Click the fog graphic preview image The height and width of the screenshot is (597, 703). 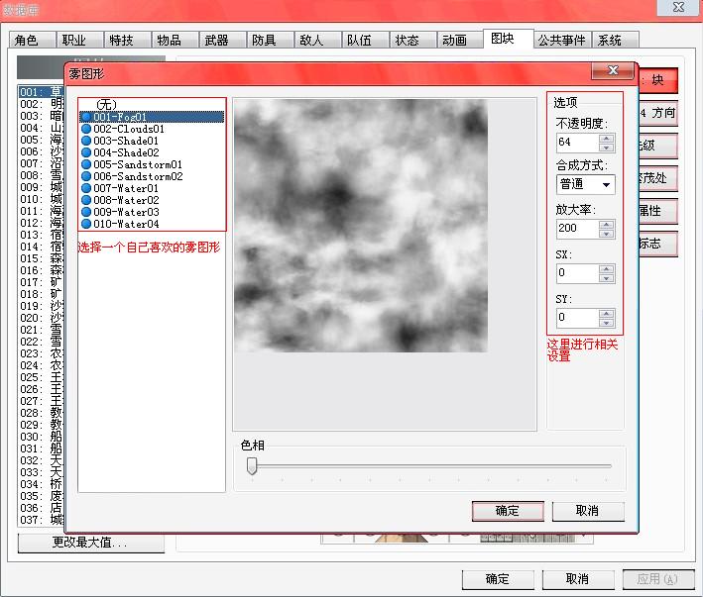coord(361,226)
